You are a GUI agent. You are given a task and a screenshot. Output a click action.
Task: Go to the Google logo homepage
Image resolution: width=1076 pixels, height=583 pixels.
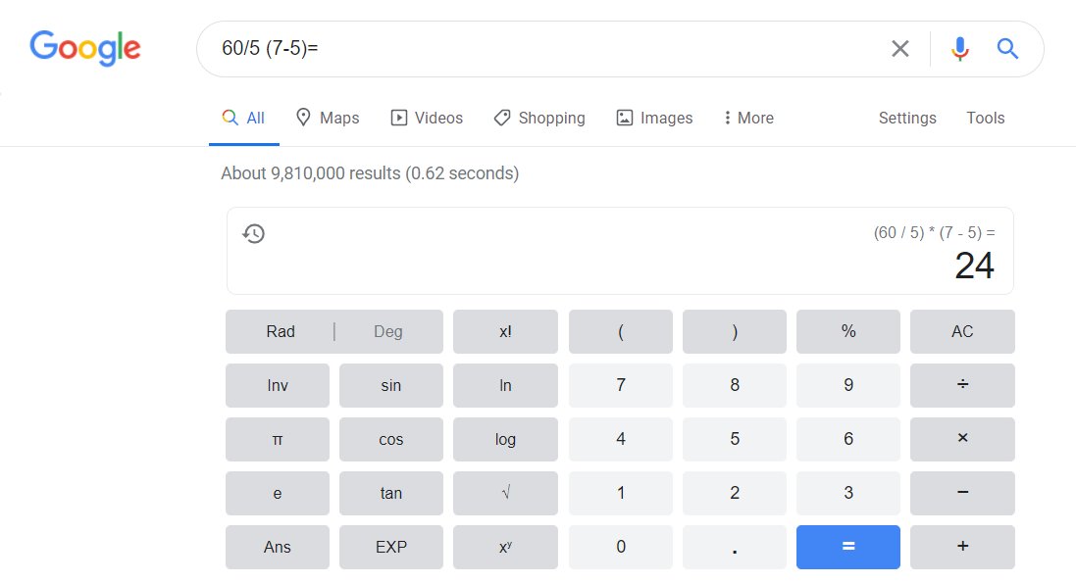(85, 48)
